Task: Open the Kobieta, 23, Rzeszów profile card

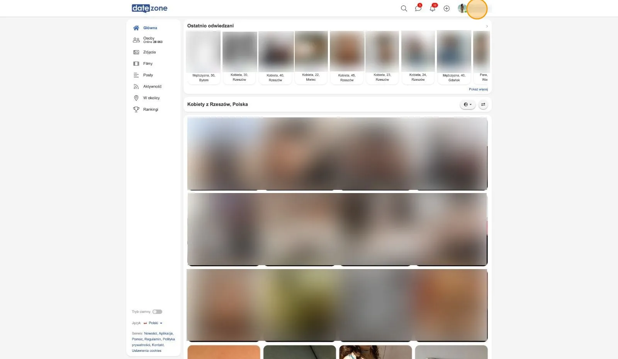Action: click(x=382, y=57)
